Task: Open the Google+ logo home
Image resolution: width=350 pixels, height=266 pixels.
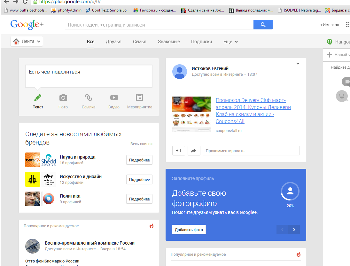Action: click(x=27, y=25)
